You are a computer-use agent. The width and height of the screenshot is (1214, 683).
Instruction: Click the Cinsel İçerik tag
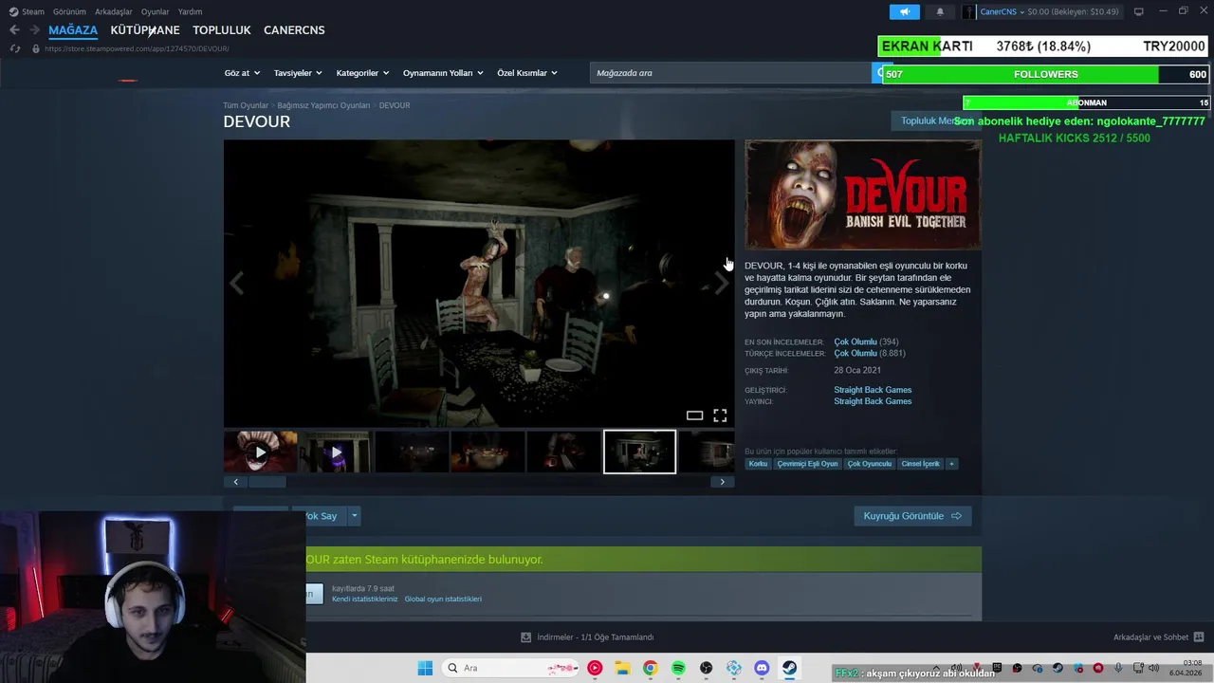pyautogui.click(x=920, y=464)
